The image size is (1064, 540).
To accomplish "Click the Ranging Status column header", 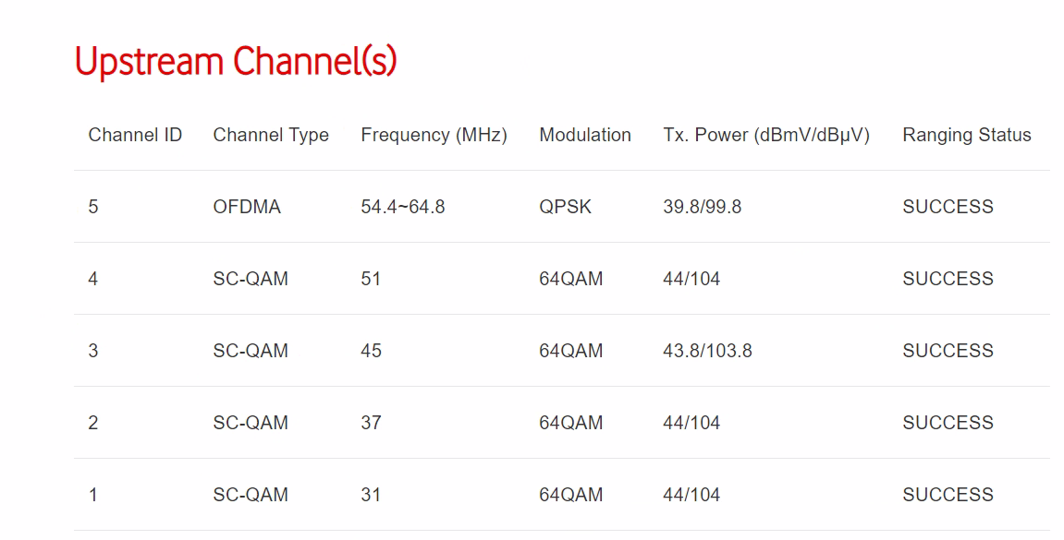I will (x=966, y=135).
